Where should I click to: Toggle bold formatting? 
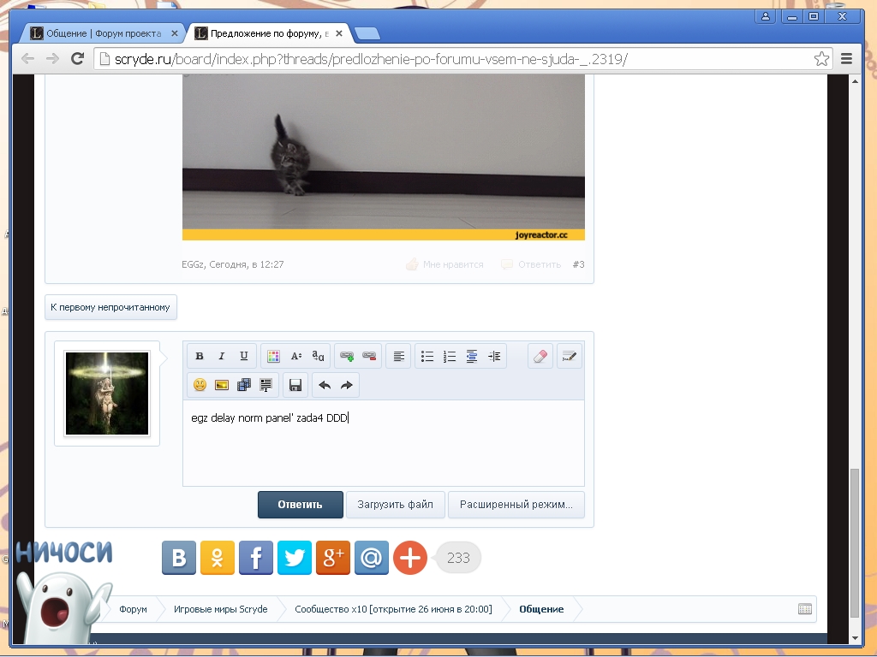point(199,355)
